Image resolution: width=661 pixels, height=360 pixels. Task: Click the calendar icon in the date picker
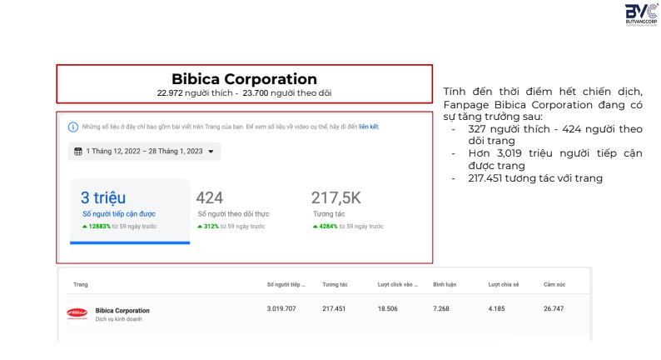[78, 152]
